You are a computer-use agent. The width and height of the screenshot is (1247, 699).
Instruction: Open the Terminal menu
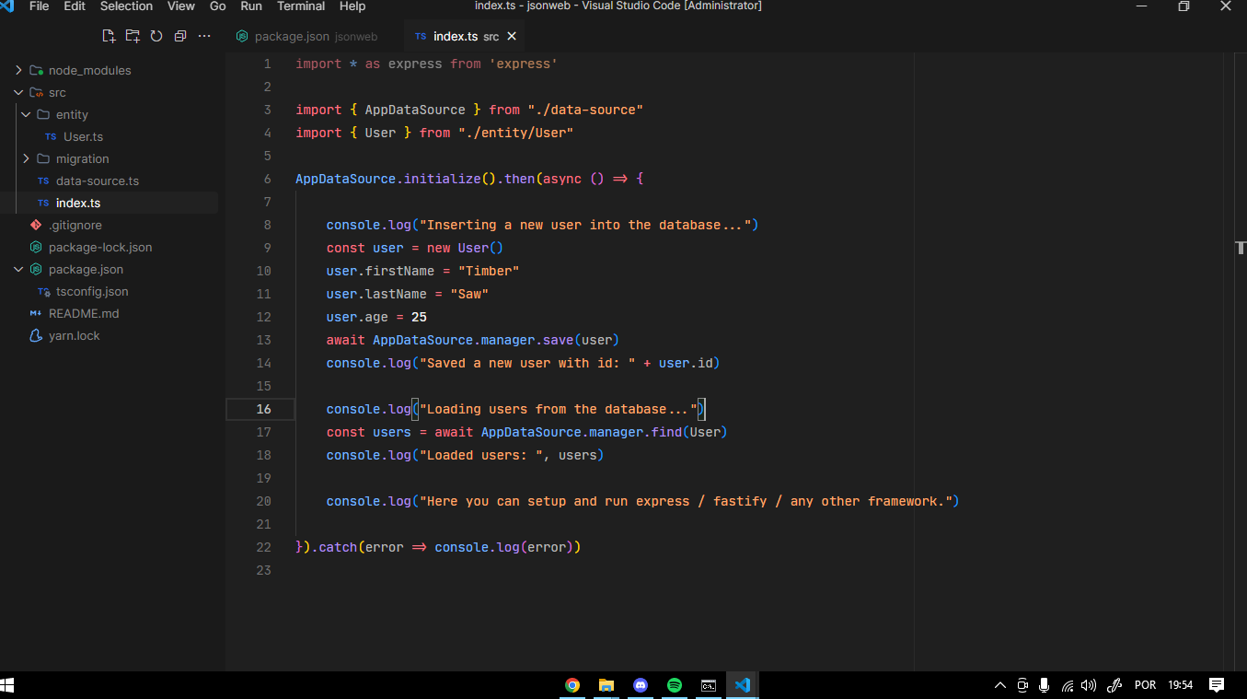tap(301, 6)
